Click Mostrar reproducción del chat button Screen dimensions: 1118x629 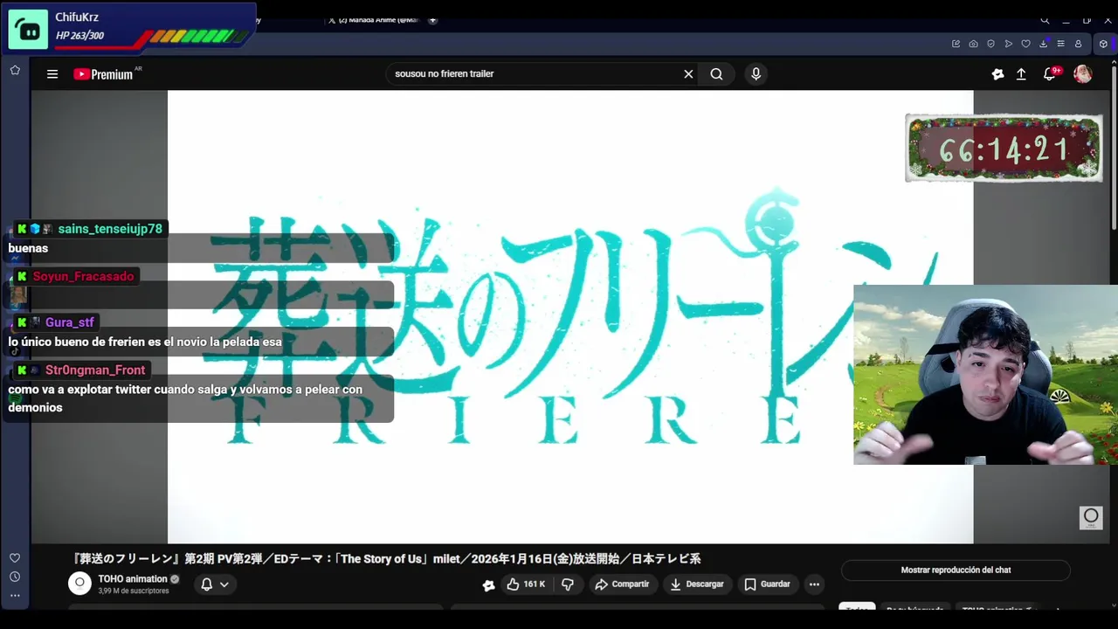(x=956, y=570)
